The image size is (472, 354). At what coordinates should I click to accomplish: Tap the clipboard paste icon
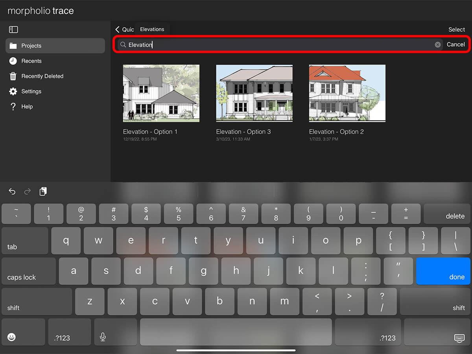pyautogui.click(x=43, y=192)
